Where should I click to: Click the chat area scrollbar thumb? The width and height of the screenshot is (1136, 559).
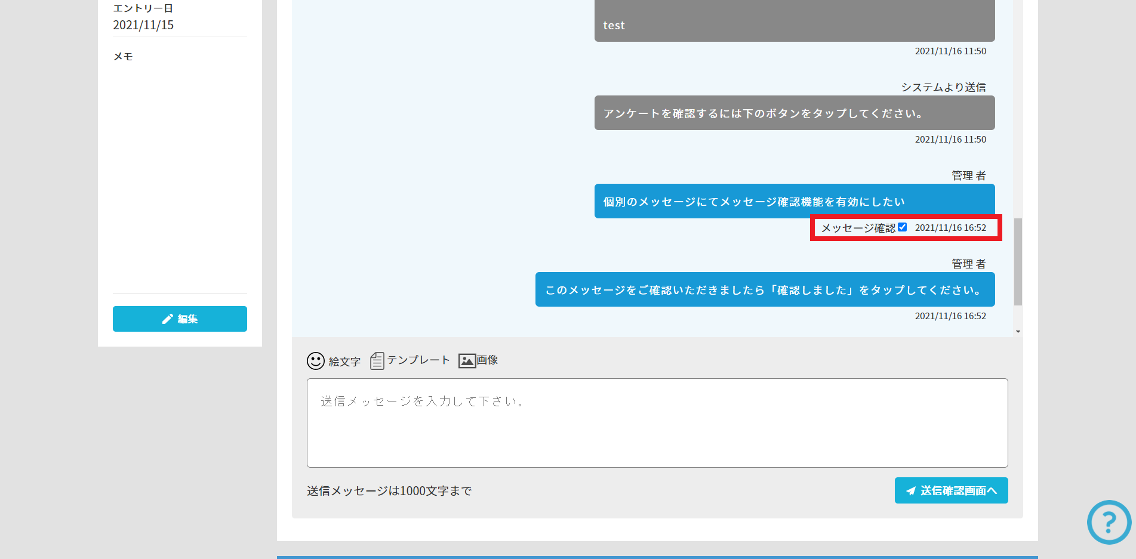tap(1018, 261)
